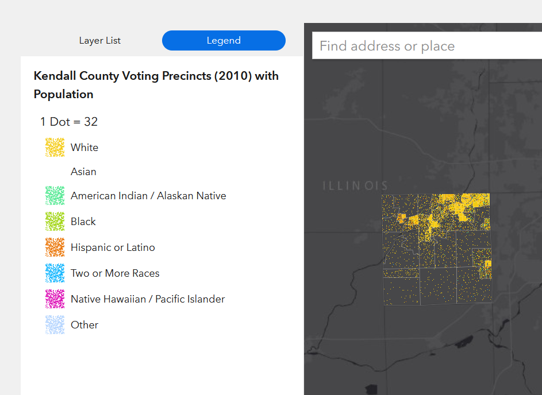Click the Asian legend label
The image size is (542, 395).
[83, 172]
